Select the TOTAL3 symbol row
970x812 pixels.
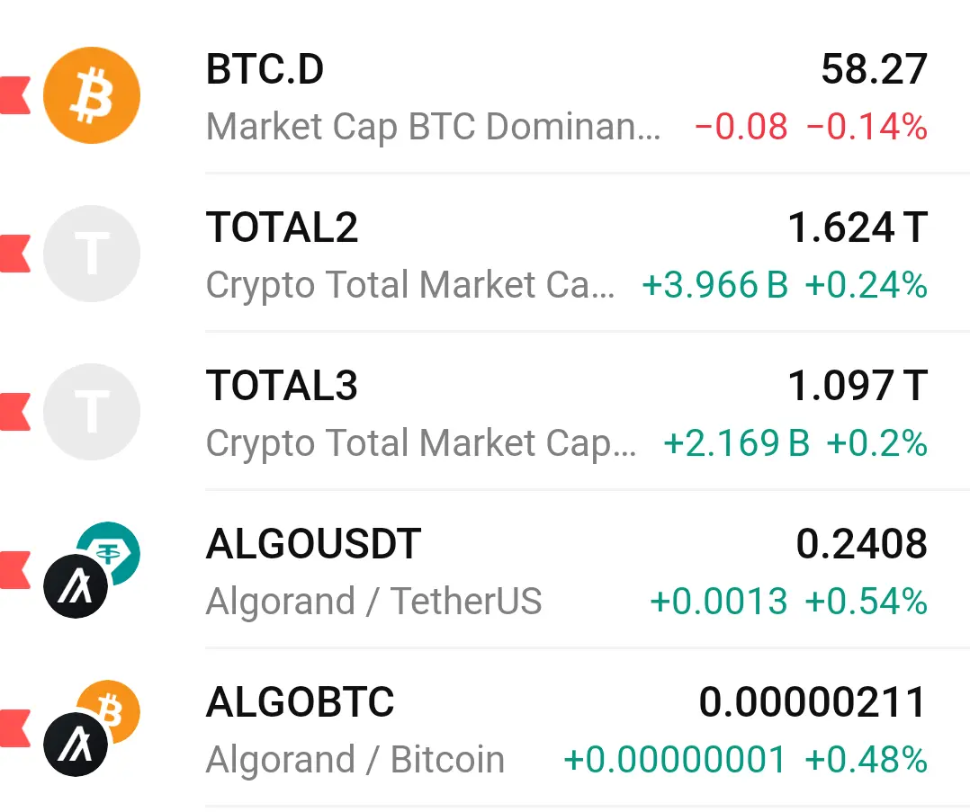[x=485, y=412]
